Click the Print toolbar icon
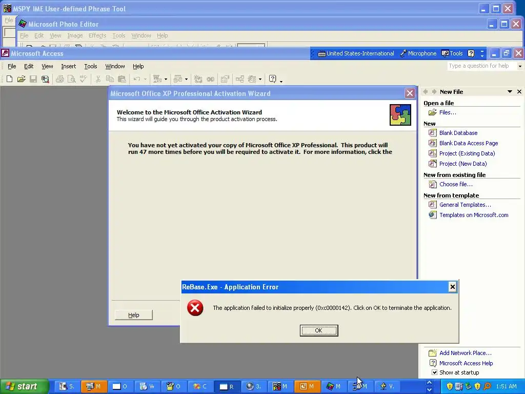Screen dimensions: 525x394 60,79
